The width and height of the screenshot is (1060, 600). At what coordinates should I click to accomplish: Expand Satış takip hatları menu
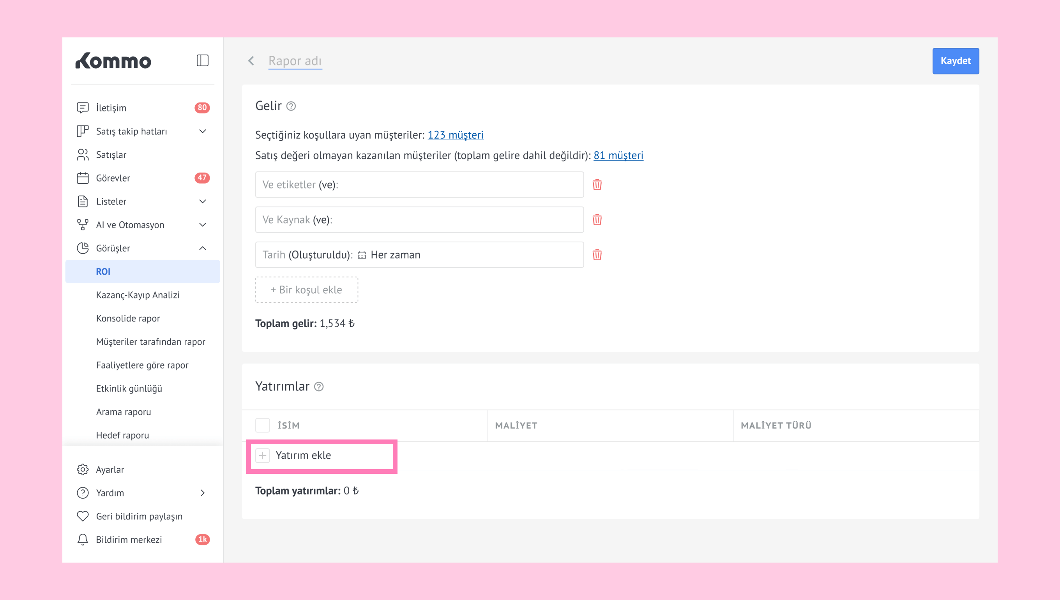[x=202, y=131]
